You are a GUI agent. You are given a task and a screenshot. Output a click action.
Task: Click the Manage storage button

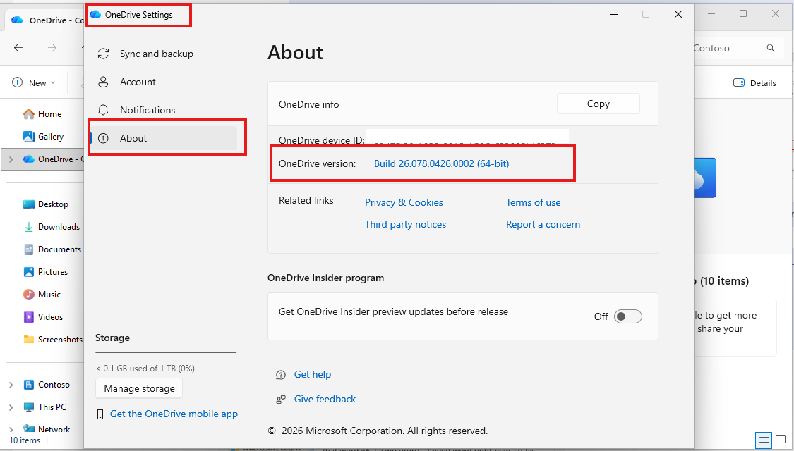139,388
